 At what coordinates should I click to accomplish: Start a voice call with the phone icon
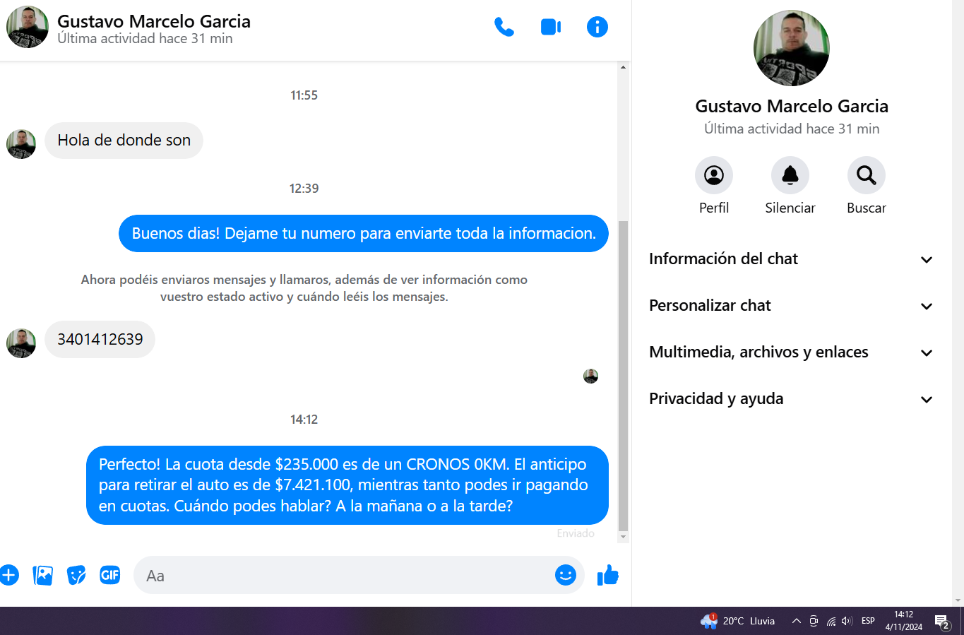[504, 27]
